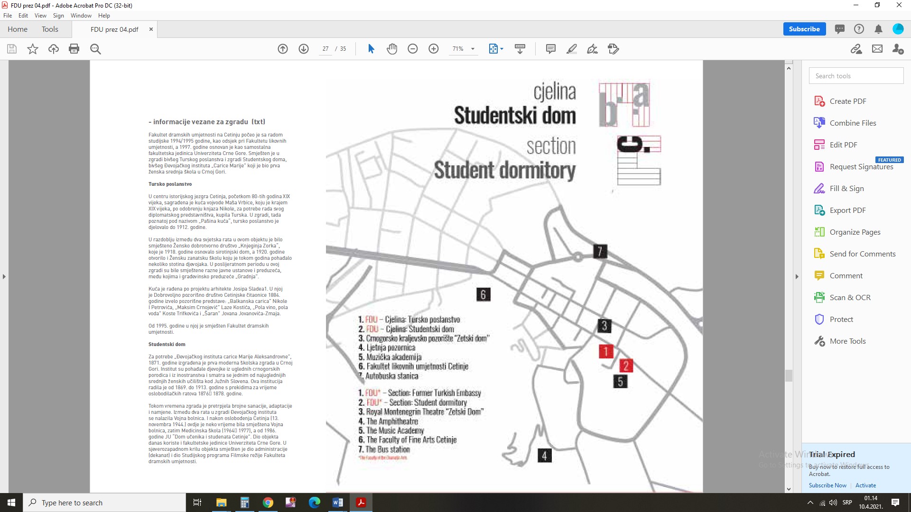The image size is (911, 512).
Task: Click the Activate link
Action: coord(865,485)
